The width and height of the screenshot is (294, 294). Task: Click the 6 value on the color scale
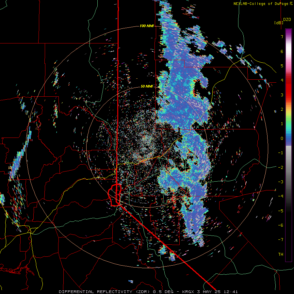coord(282,51)
